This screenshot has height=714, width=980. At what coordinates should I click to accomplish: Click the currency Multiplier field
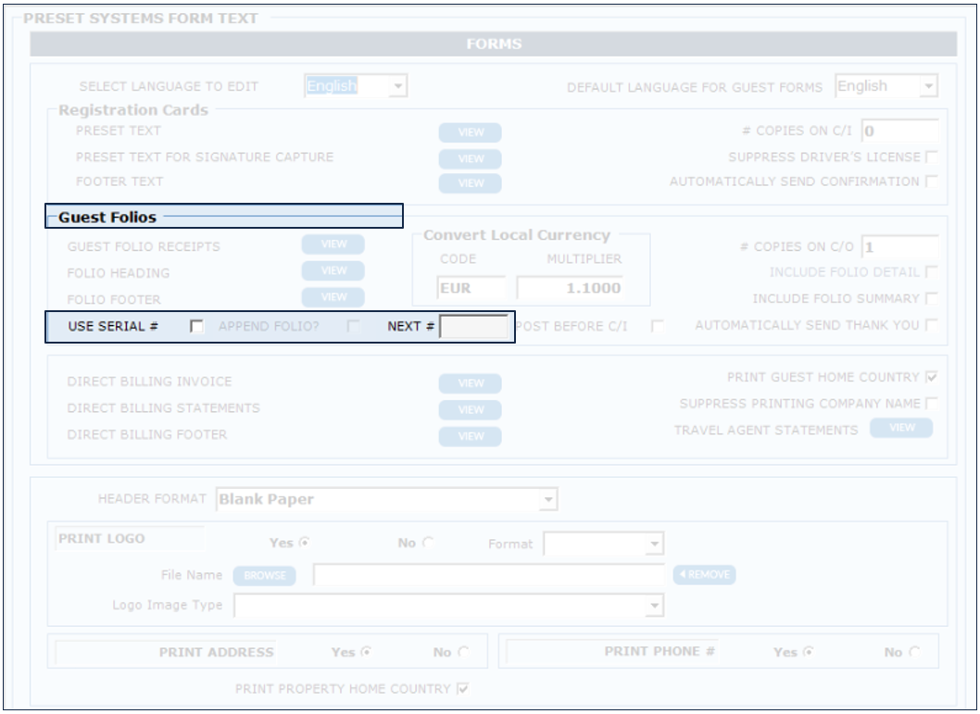point(569,289)
